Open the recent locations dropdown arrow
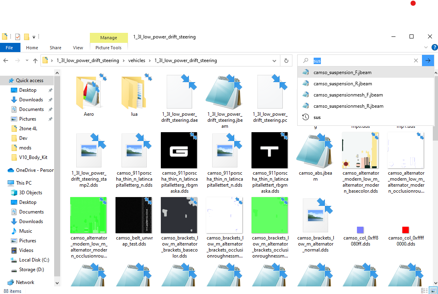 tap(27, 60)
